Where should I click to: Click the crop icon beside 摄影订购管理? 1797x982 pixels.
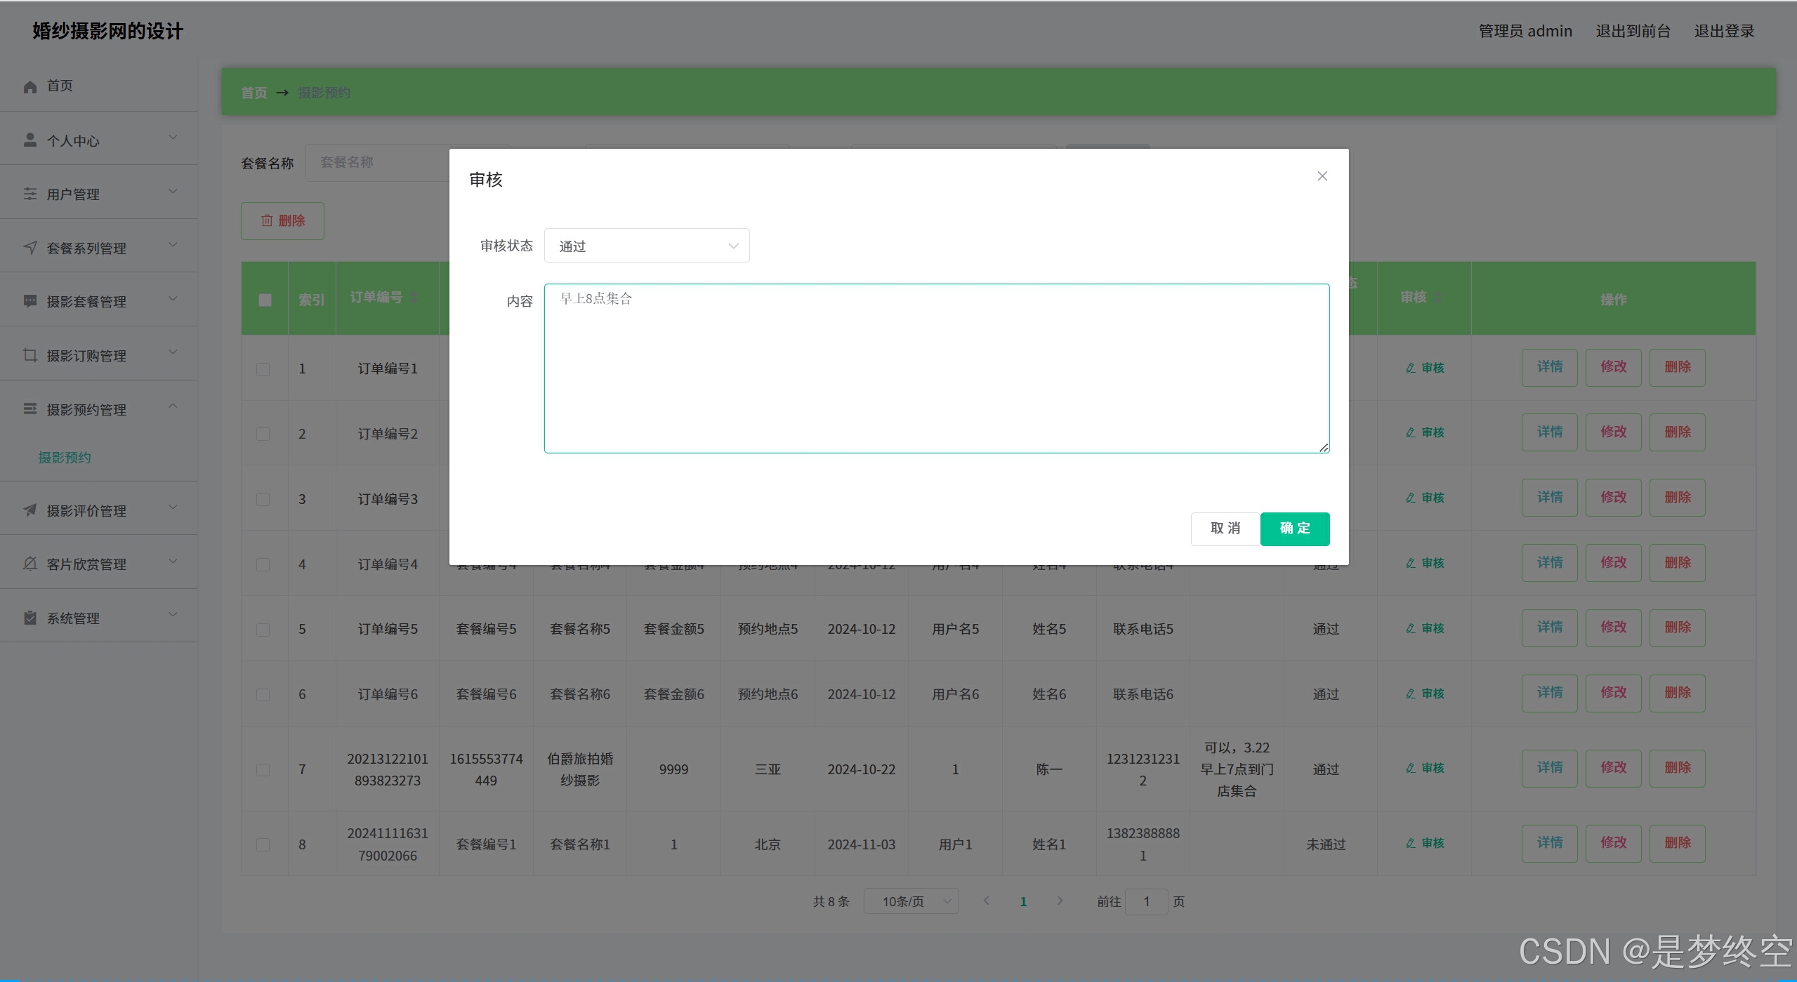(29, 355)
